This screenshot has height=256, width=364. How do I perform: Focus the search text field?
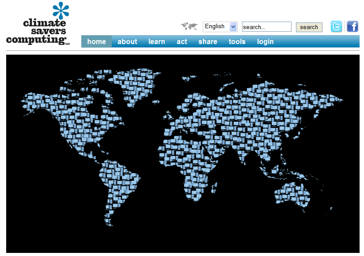(x=266, y=27)
